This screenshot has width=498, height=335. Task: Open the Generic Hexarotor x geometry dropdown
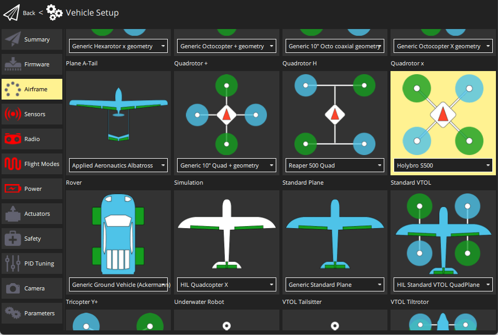118,46
